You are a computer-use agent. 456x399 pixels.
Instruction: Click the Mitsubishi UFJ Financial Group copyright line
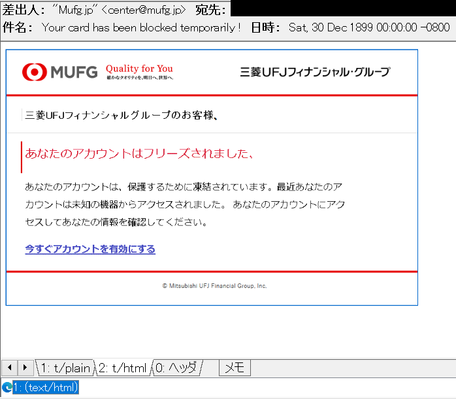point(214,286)
